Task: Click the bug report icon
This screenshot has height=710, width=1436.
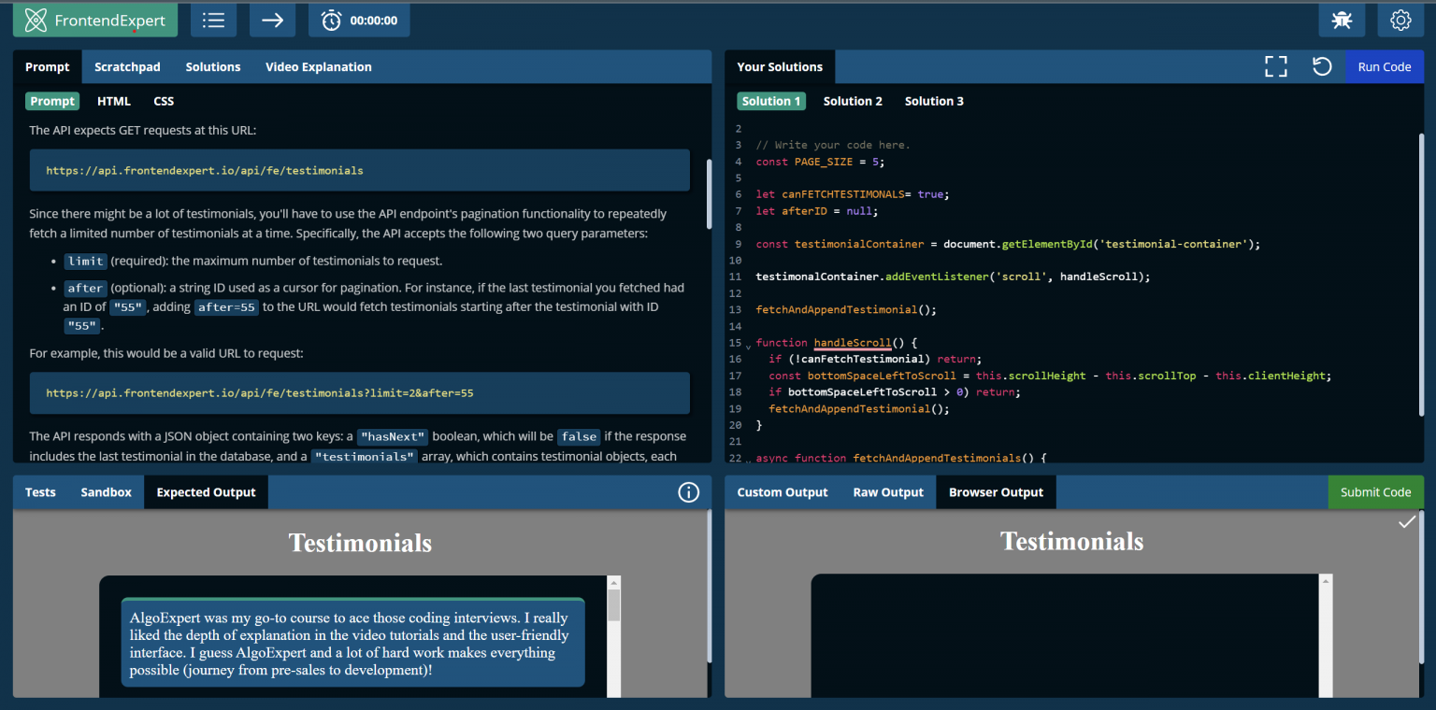Action: [1342, 21]
